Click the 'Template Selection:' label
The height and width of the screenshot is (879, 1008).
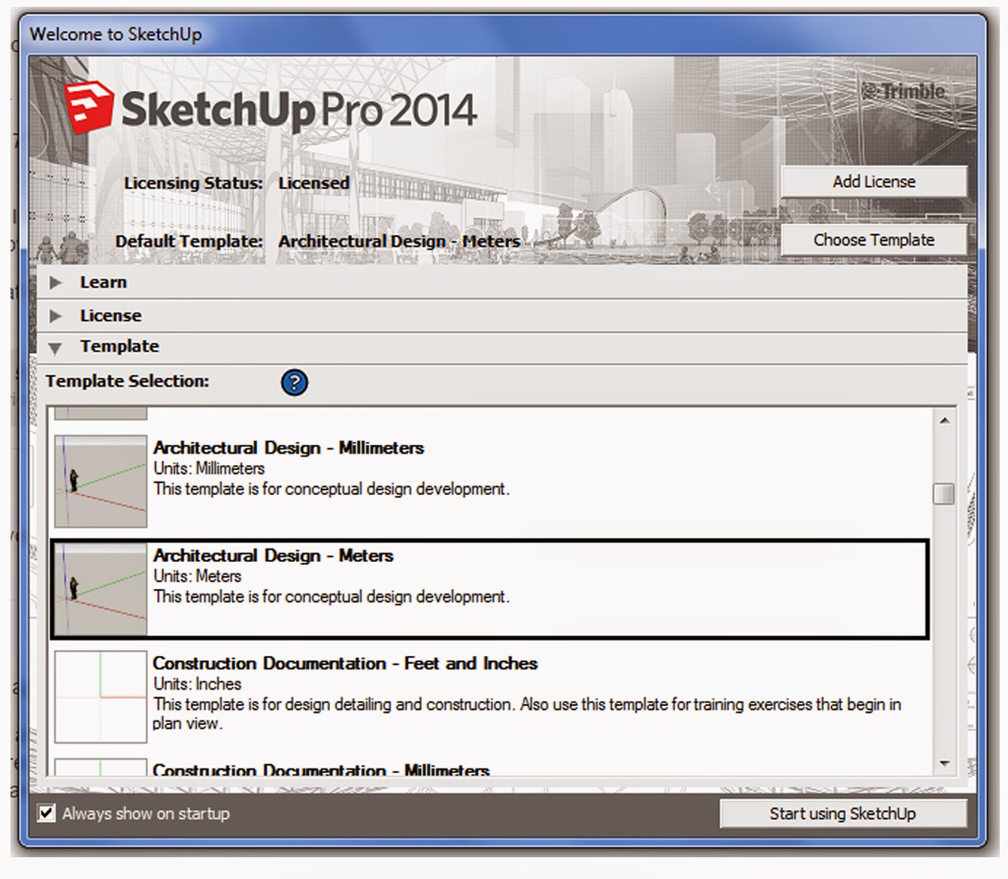[x=127, y=381]
